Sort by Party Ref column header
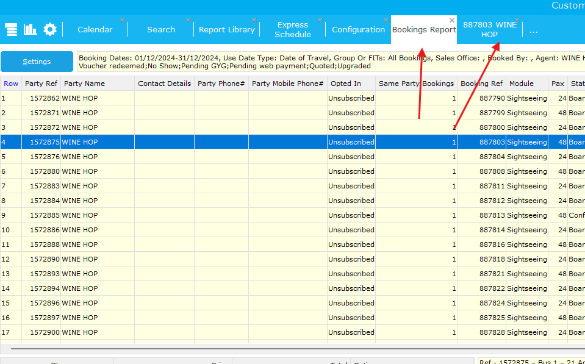 pos(41,84)
